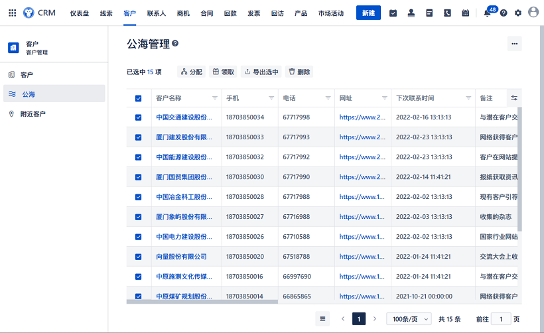Click the CRM monkey logo
The image size is (544, 333).
29,13
